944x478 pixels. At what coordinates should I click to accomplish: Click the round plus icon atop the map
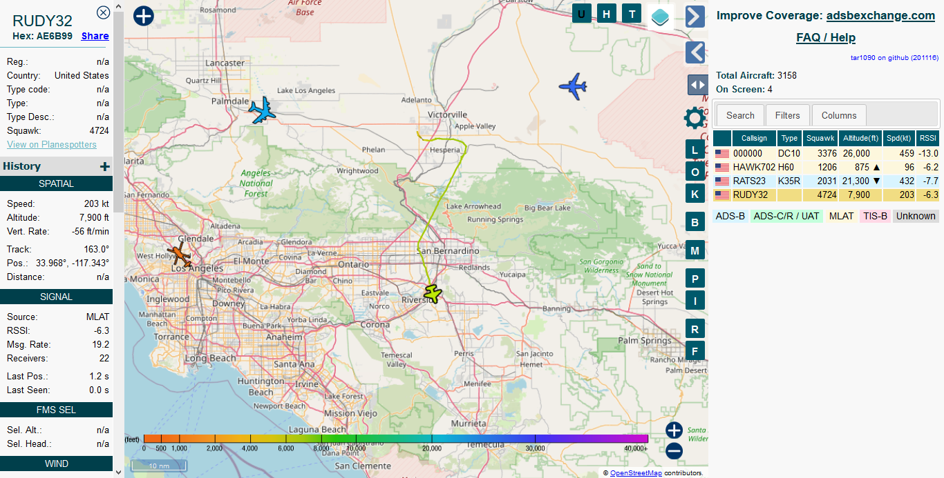click(x=143, y=16)
